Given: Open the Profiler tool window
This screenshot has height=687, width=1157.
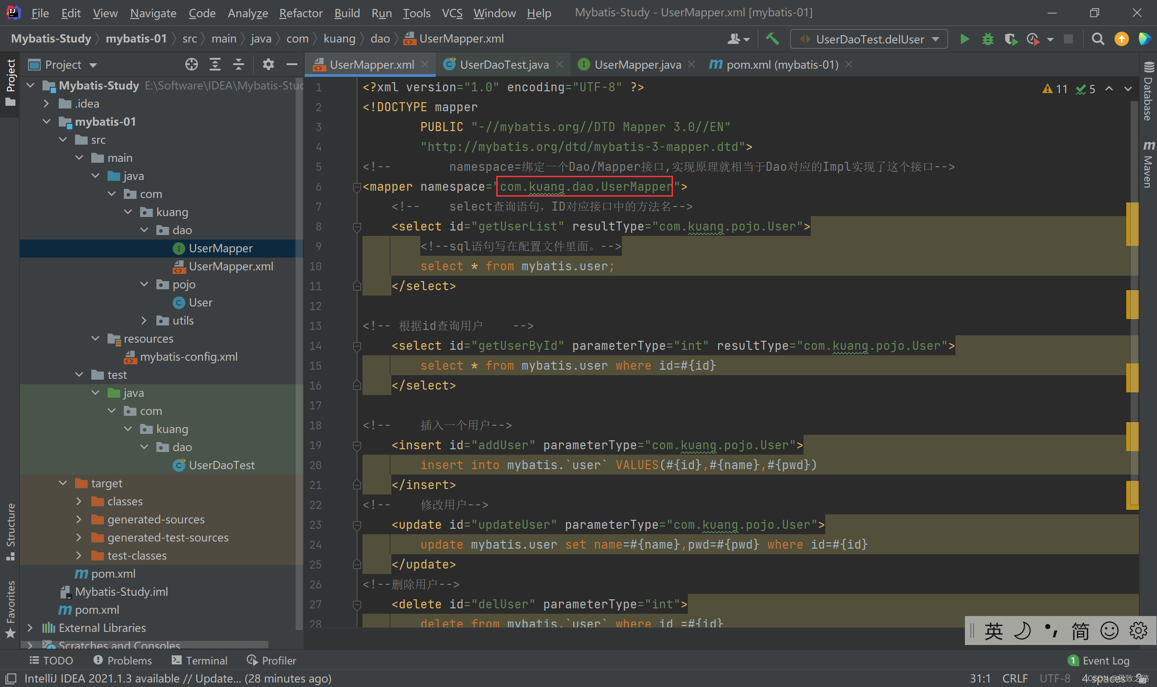Looking at the screenshot, I should click(271, 661).
